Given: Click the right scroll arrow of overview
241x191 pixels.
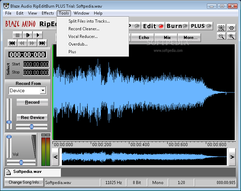Looking at the screenshot, I should [232, 157].
